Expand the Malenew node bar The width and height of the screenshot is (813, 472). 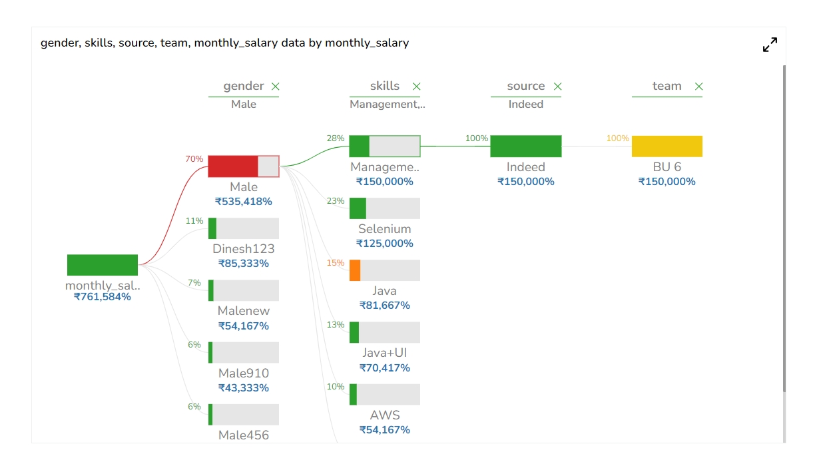point(243,290)
